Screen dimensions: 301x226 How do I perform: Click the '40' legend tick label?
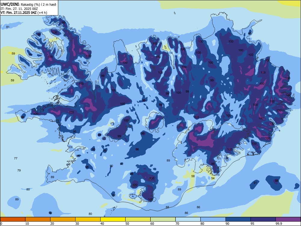tap(102, 224)
